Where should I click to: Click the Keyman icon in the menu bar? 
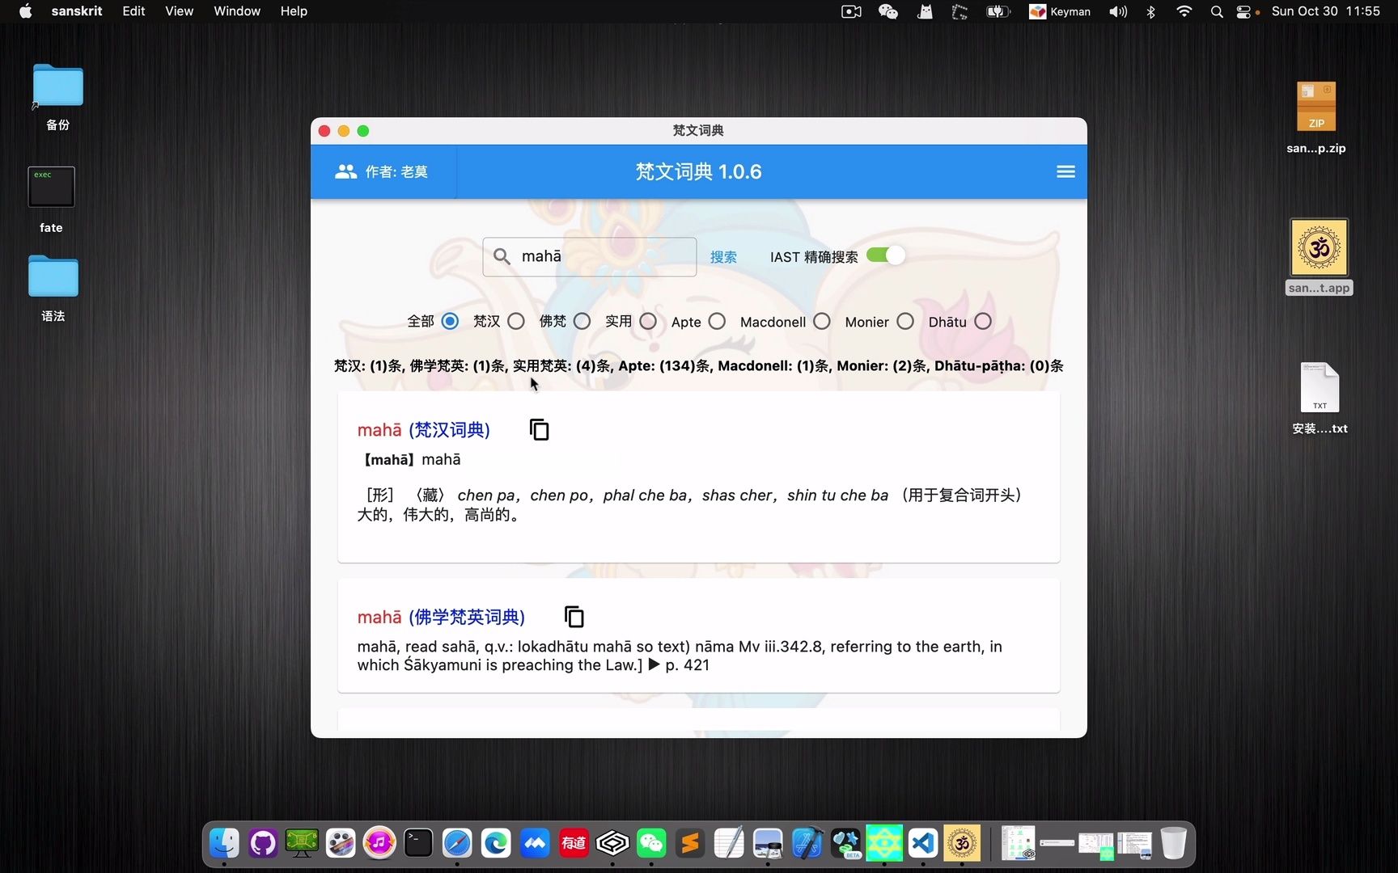[1036, 11]
